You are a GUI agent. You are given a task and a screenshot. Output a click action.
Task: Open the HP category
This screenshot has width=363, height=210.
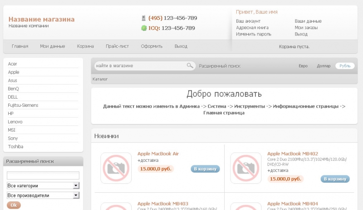[10, 113]
